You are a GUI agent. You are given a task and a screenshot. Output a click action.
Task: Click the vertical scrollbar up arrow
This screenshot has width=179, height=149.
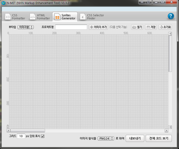(x=170, y=34)
